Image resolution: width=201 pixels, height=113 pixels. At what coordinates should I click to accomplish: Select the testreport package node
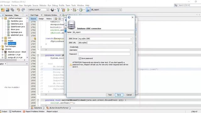12,43
